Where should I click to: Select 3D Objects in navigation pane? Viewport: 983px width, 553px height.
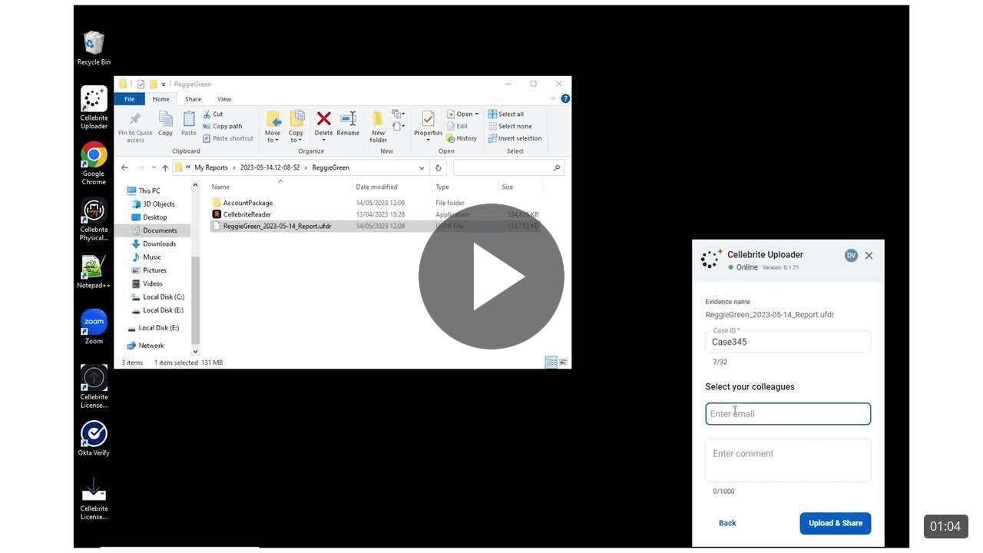(153, 204)
